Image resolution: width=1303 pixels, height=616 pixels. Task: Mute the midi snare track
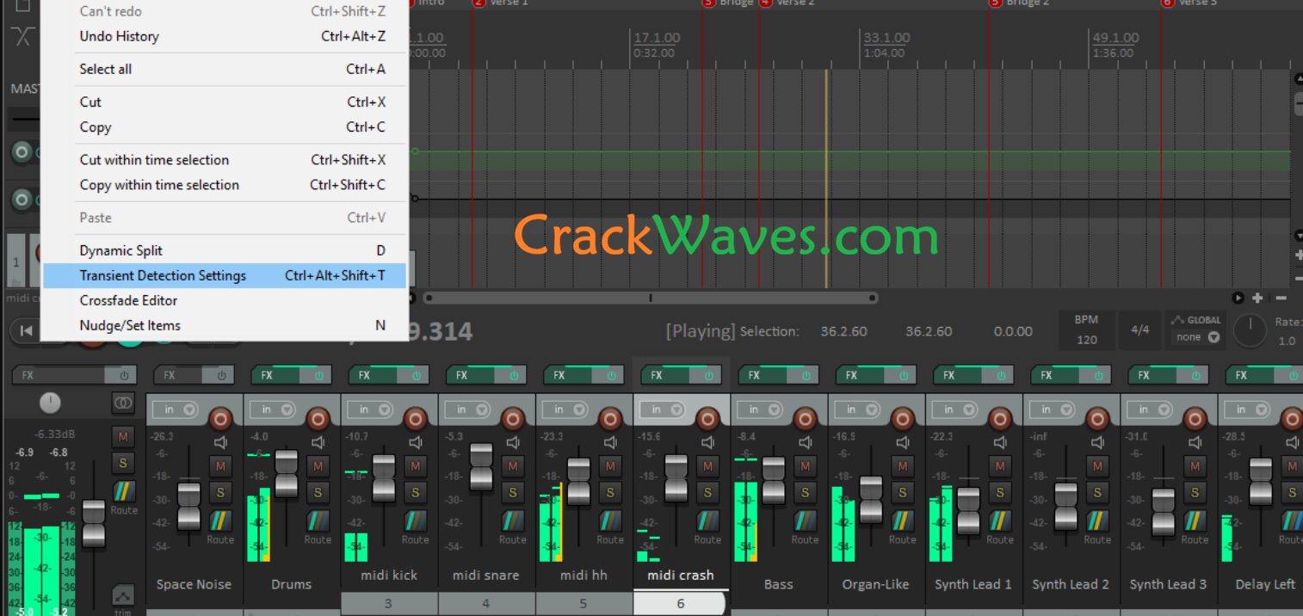(513, 466)
